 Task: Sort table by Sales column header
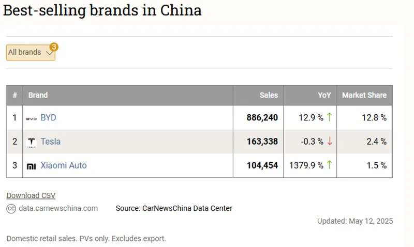(x=269, y=95)
